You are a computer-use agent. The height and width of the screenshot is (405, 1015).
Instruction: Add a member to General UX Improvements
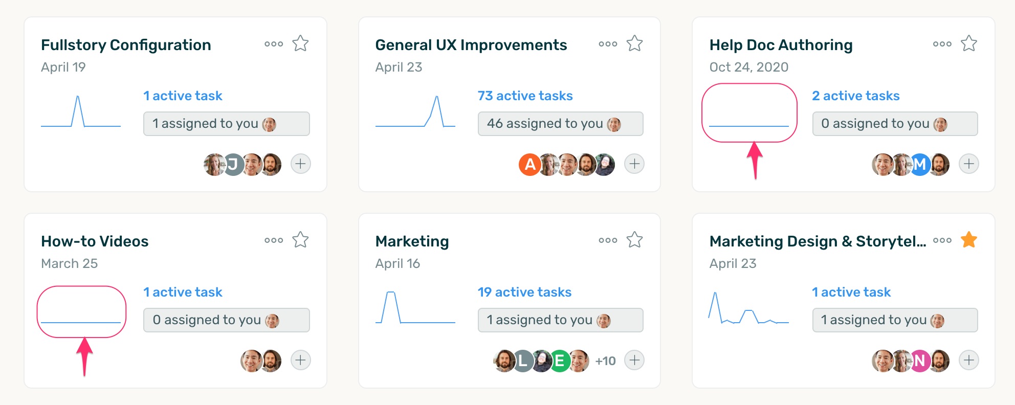coord(634,164)
